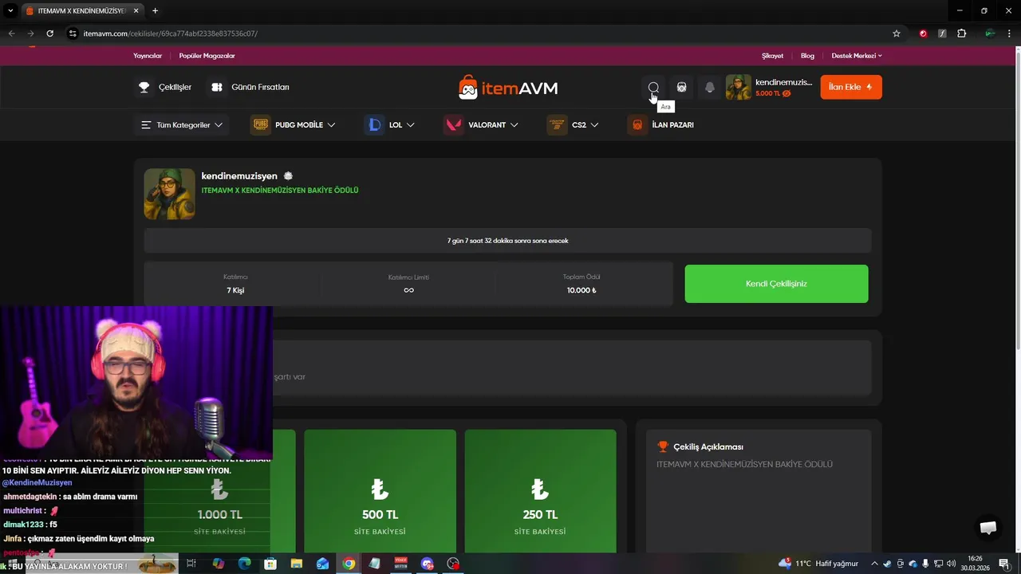Expand Tüm Kategoriler dropdown
1021x574 pixels.
[x=182, y=125]
